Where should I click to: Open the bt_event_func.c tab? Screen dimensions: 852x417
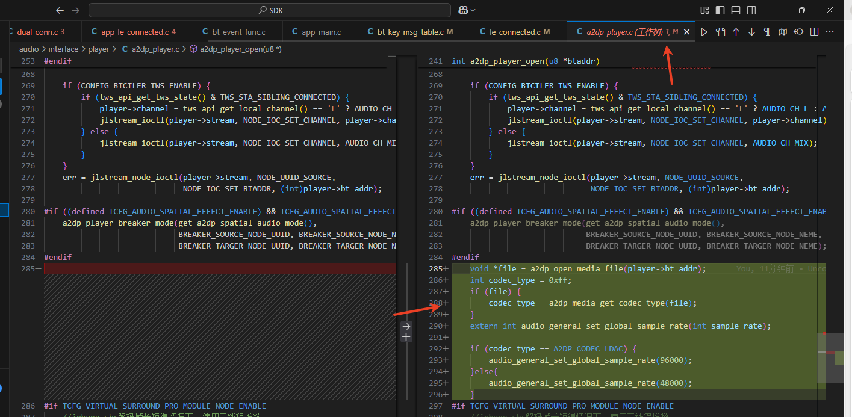coord(238,32)
